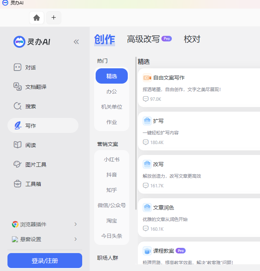The image size is (260, 271).
Task: Click the 灵办AI logo in sidebar
Action: pos(32,42)
